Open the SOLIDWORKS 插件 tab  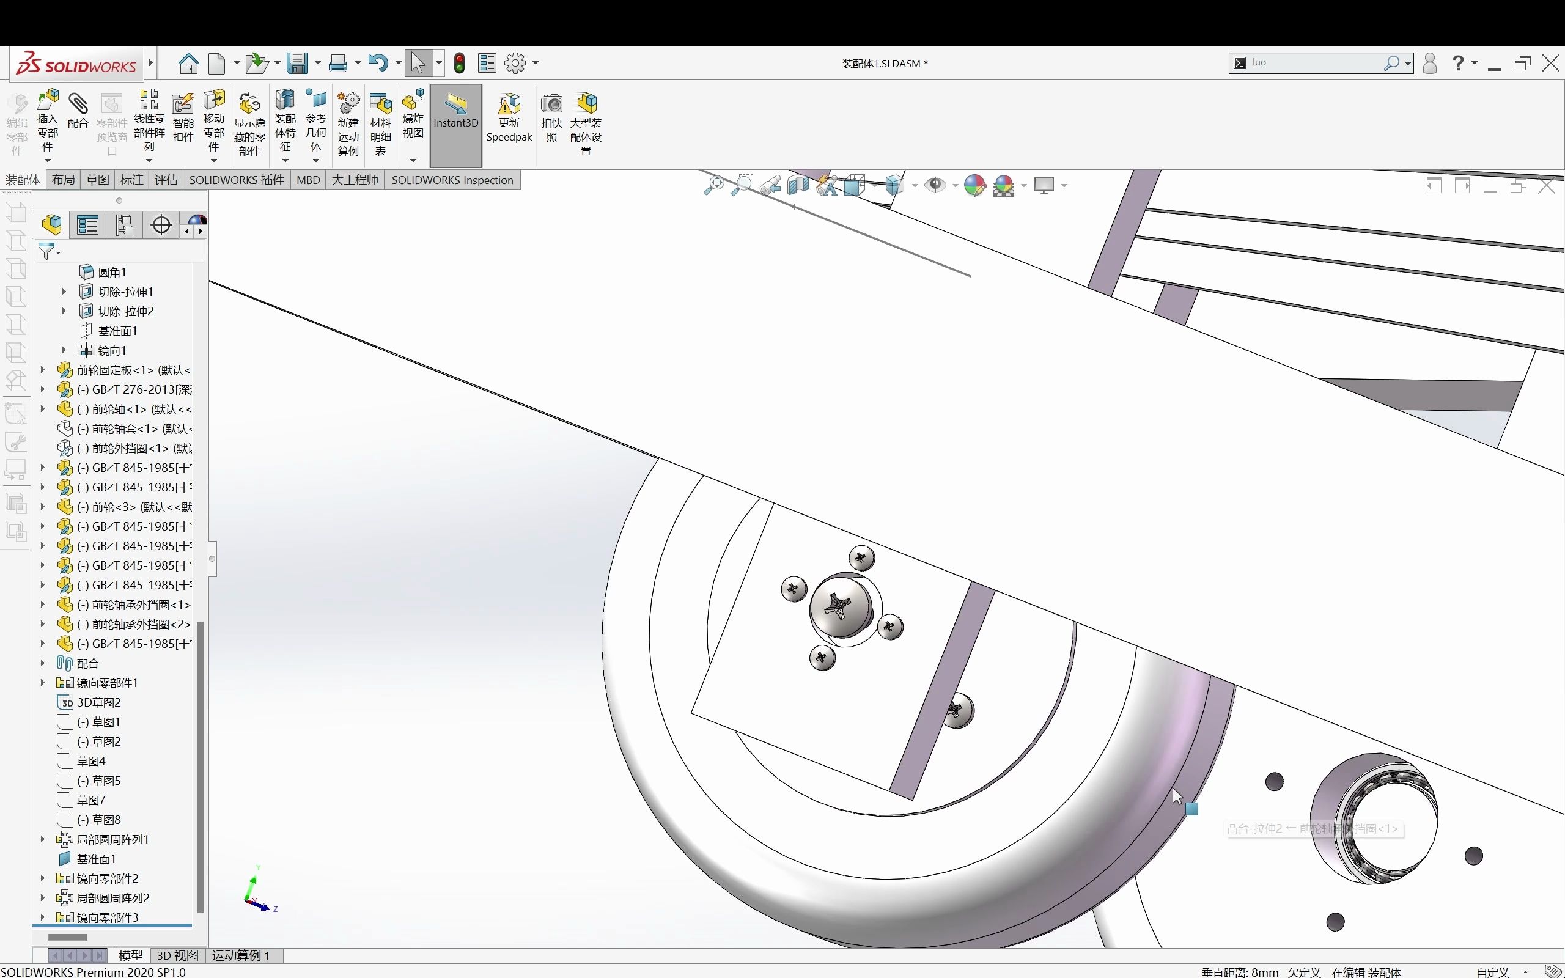[237, 180]
